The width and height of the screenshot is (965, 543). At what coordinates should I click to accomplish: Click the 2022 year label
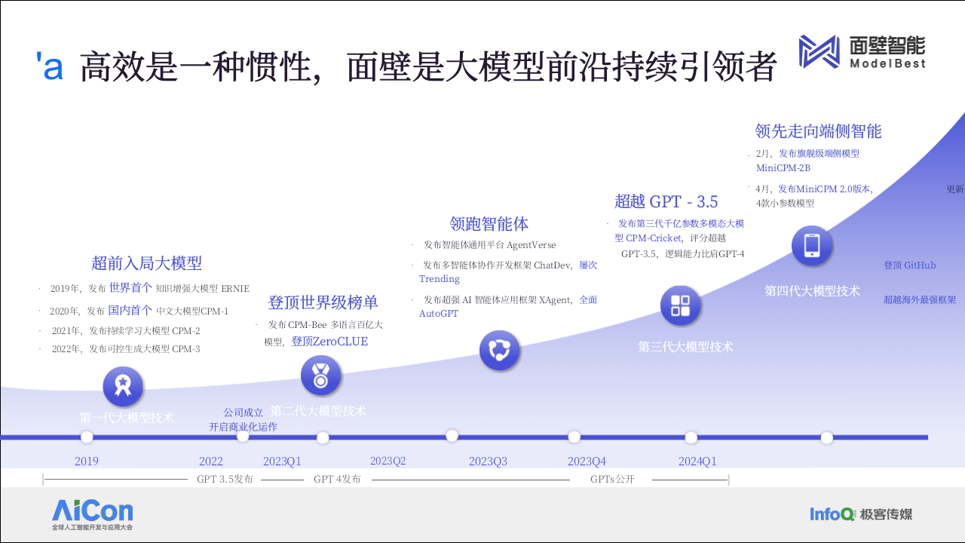click(x=211, y=461)
